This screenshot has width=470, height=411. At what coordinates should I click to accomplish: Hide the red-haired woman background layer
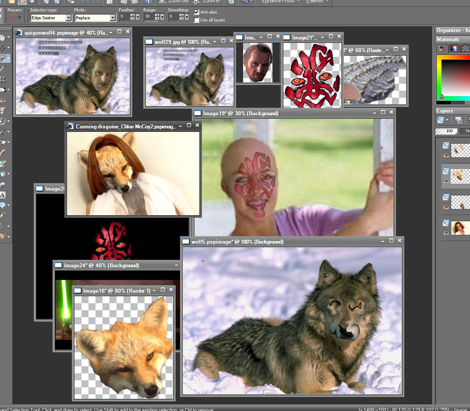coord(446,233)
